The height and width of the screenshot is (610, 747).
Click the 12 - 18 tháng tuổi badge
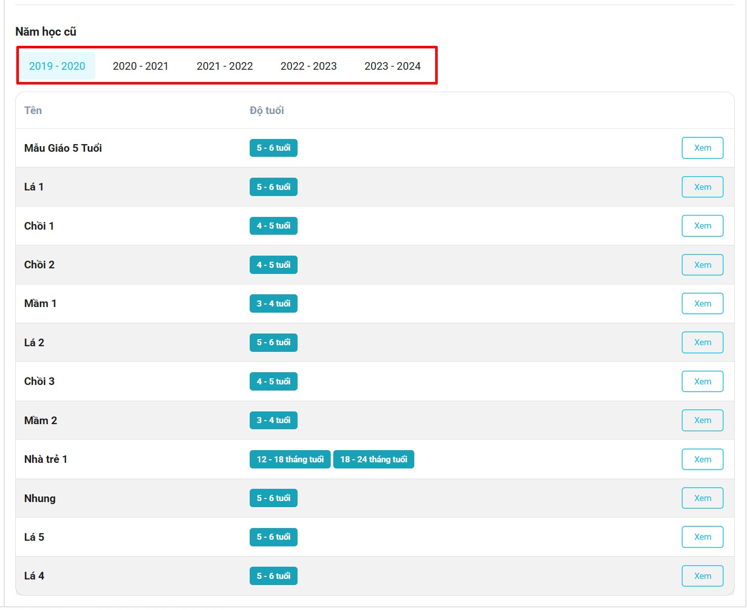click(x=290, y=459)
